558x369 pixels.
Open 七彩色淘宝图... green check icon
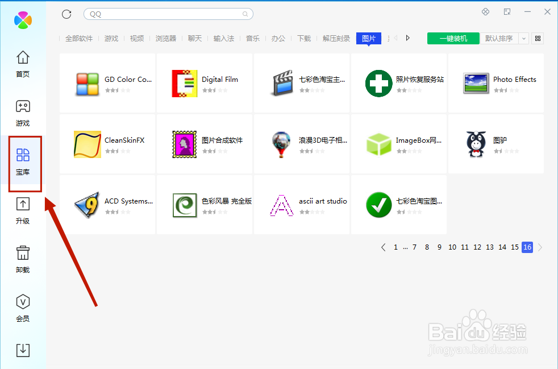[x=378, y=205]
